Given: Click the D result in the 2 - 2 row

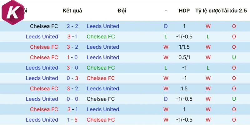Looking at the screenshot, I should click(166, 26).
